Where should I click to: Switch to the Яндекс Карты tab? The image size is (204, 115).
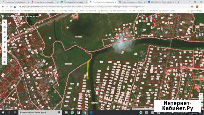click(44, 2)
